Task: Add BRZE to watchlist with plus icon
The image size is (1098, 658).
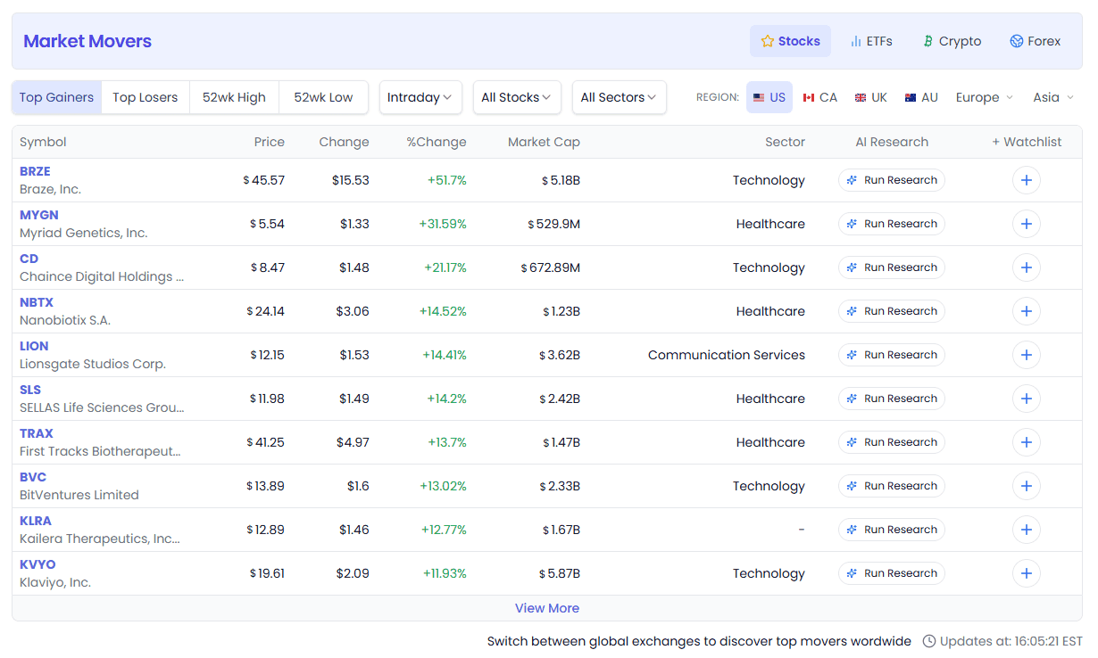Action: pos(1026,180)
